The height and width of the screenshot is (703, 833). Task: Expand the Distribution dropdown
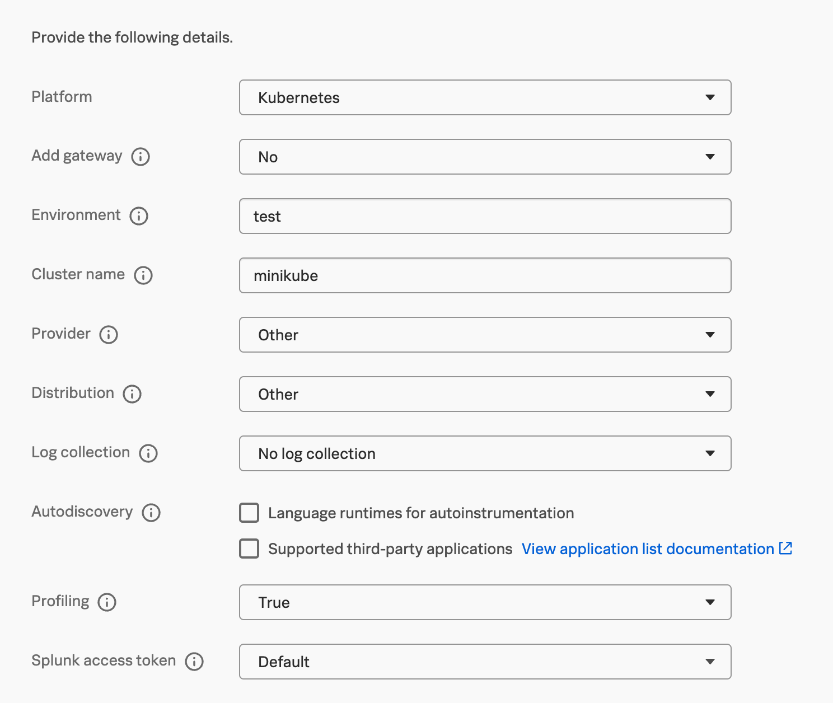pyautogui.click(x=485, y=394)
